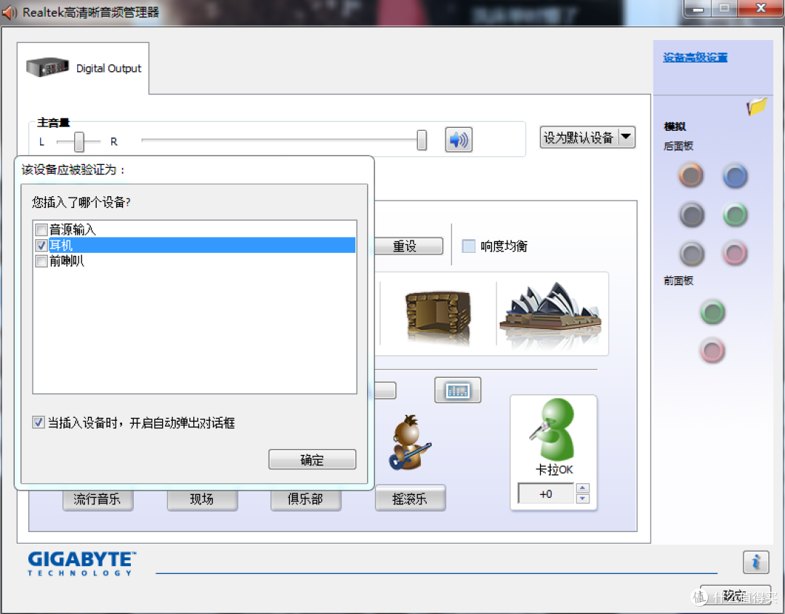Adjust the L/R balance slider handle
Image resolution: width=785 pixels, height=614 pixels.
tap(78, 142)
